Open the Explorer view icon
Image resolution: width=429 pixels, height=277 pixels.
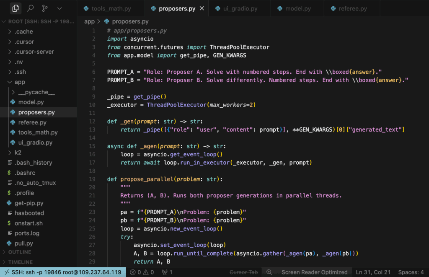[16, 8]
